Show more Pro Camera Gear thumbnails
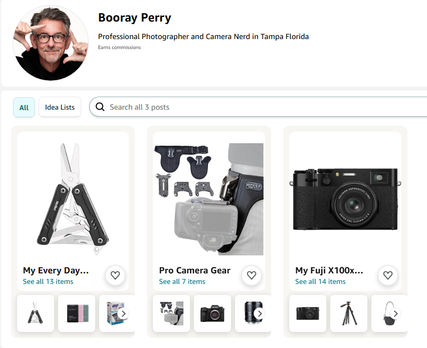 259,313
